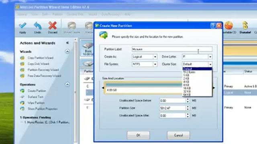The height and width of the screenshot is (144, 257).
Task: Select Default in cluster size list
Action: point(197,69)
